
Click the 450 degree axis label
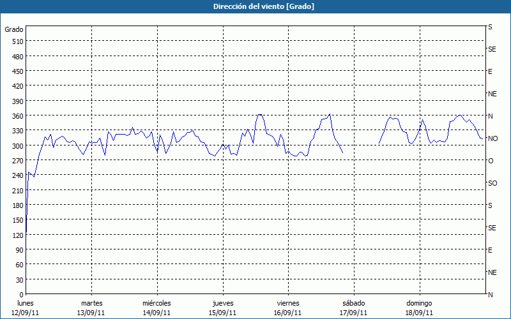17,71
